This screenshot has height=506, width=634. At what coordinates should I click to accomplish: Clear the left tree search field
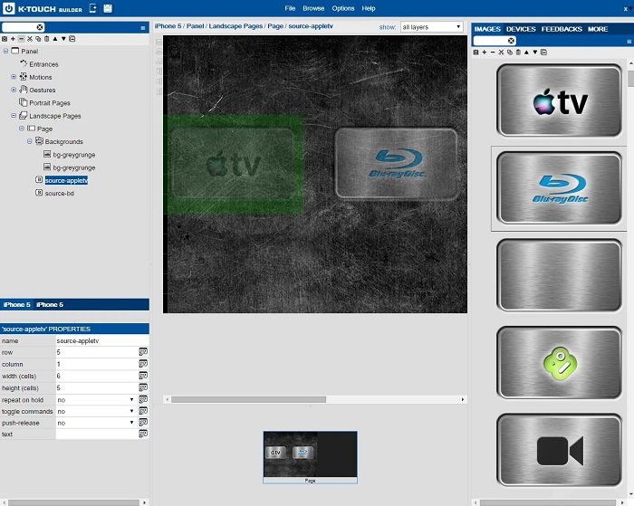[40, 27]
